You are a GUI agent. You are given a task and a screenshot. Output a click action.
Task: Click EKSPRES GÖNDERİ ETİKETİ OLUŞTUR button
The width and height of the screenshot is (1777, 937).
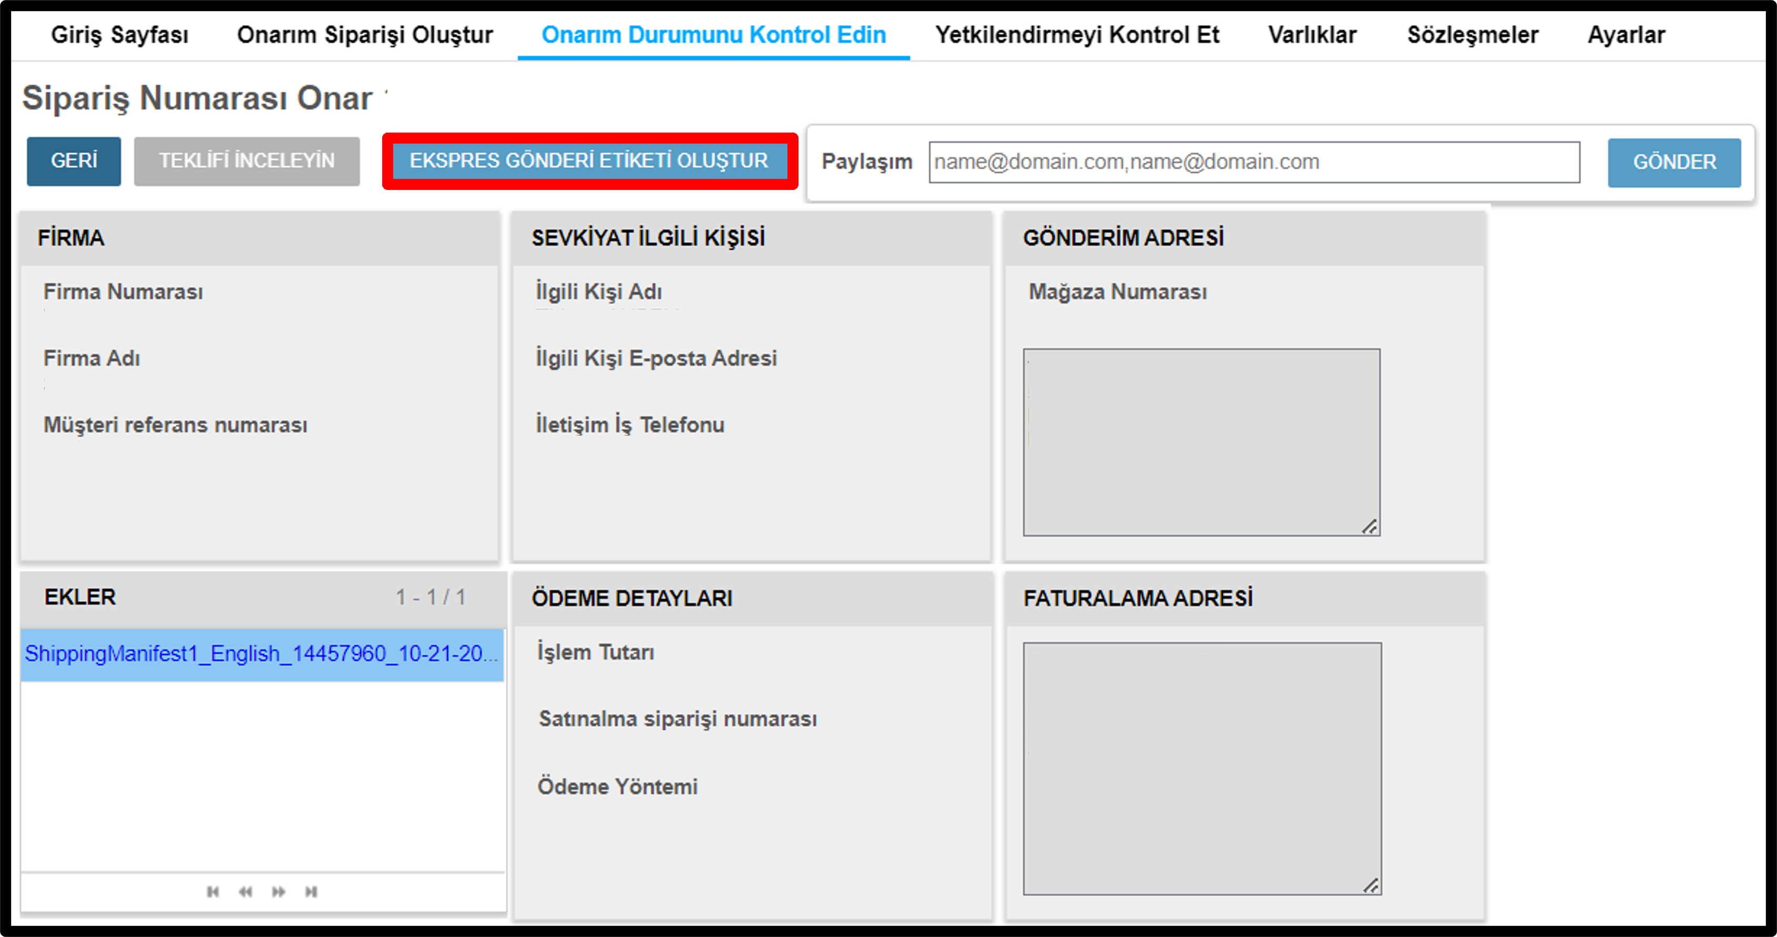coord(589,160)
